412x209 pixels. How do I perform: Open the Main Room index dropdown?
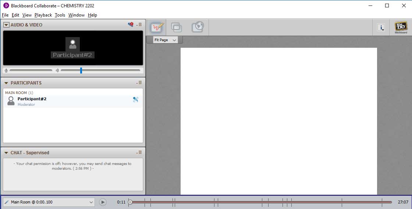tap(49, 202)
